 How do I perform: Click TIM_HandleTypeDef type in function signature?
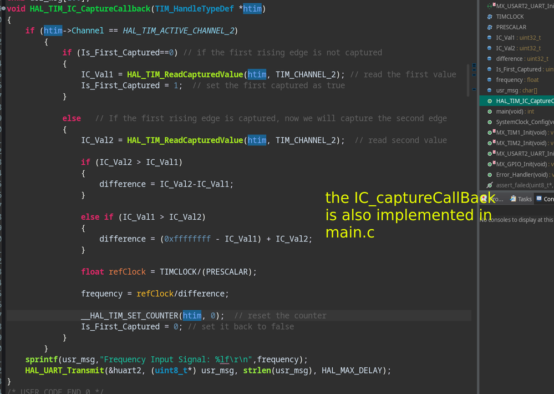(x=194, y=8)
